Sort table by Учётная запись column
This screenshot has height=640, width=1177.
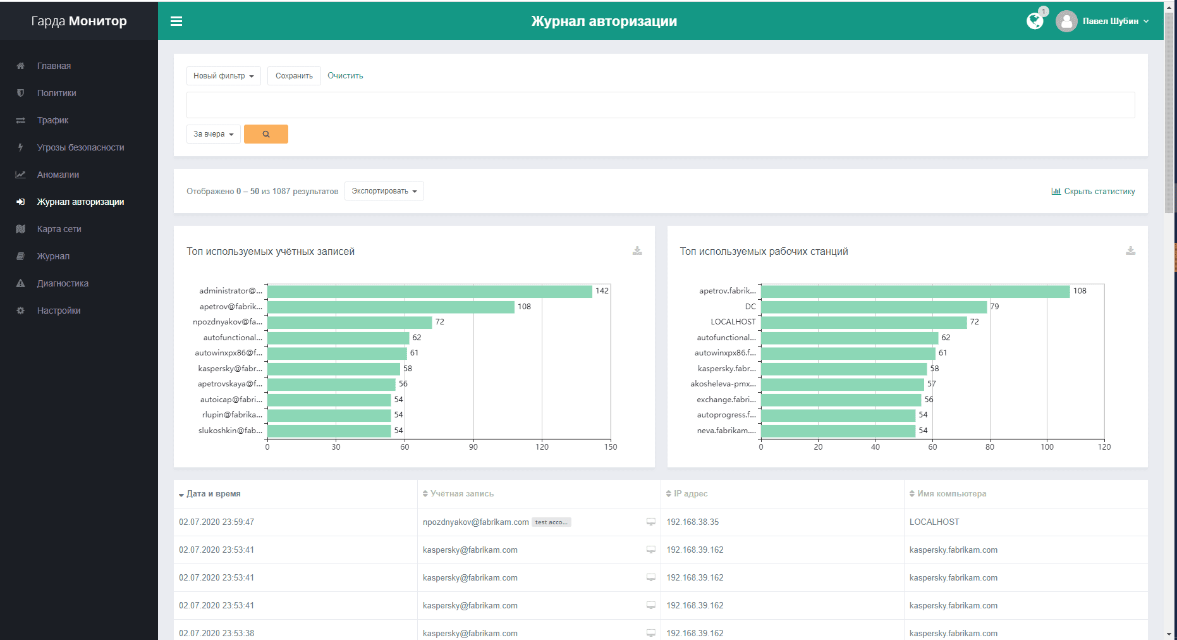(461, 494)
